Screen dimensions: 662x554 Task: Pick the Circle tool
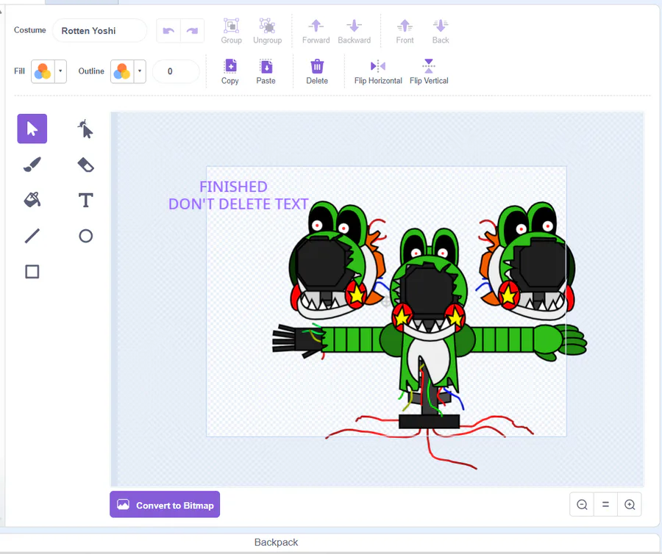85,236
